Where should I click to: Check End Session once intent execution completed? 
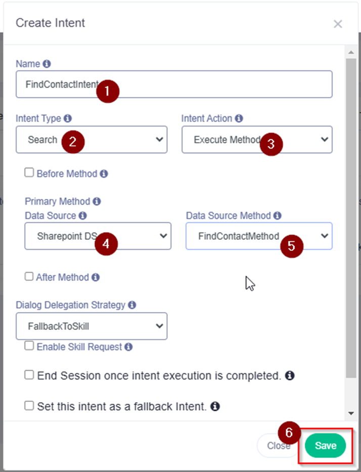point(29,375)
